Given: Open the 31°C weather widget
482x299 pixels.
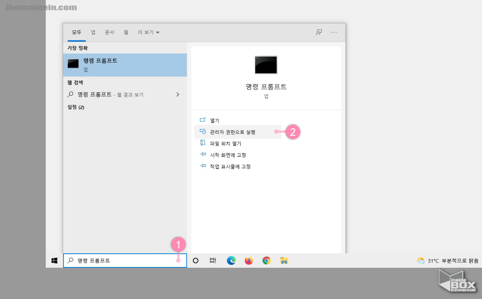Looking at the screenshot, I should point(442,261).
